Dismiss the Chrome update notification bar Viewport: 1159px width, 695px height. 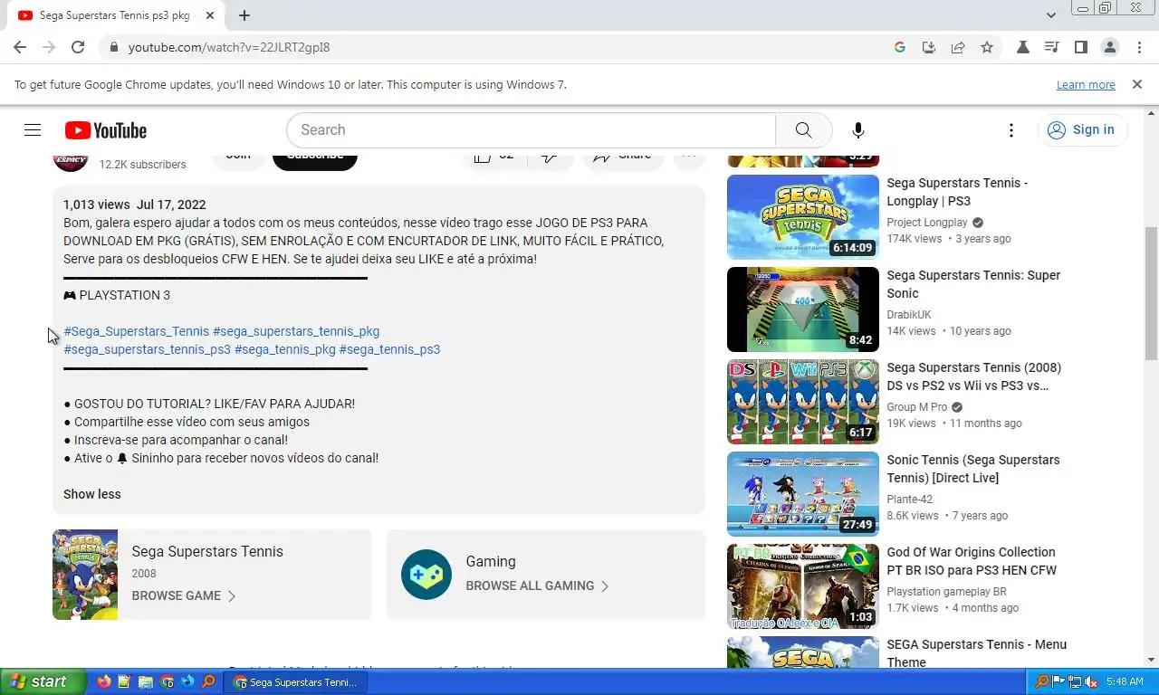click(x=1137, y=84)
